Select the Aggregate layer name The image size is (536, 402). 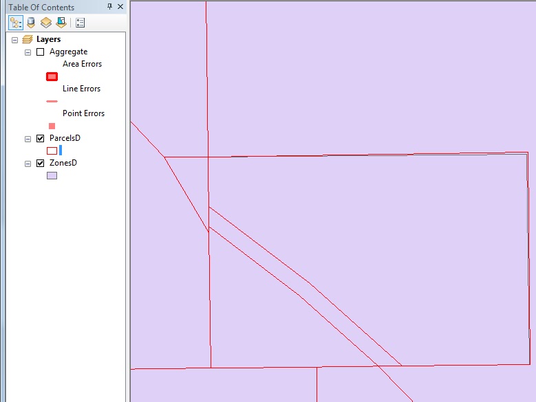(x=68, y=52)
